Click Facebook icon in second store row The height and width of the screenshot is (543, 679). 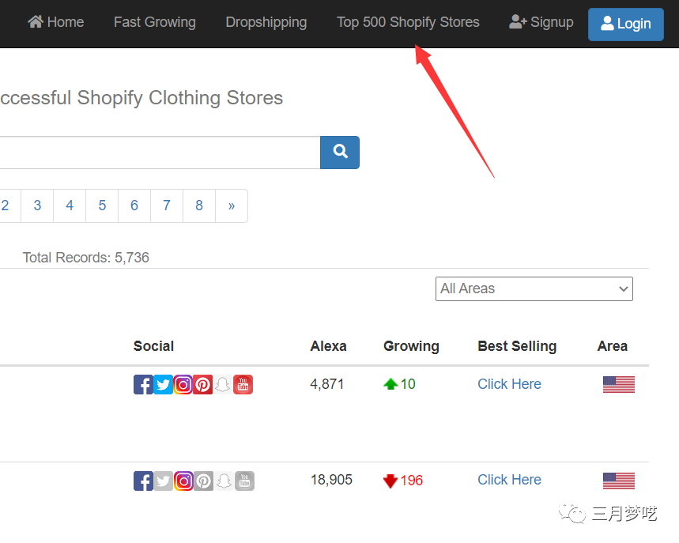143,481
